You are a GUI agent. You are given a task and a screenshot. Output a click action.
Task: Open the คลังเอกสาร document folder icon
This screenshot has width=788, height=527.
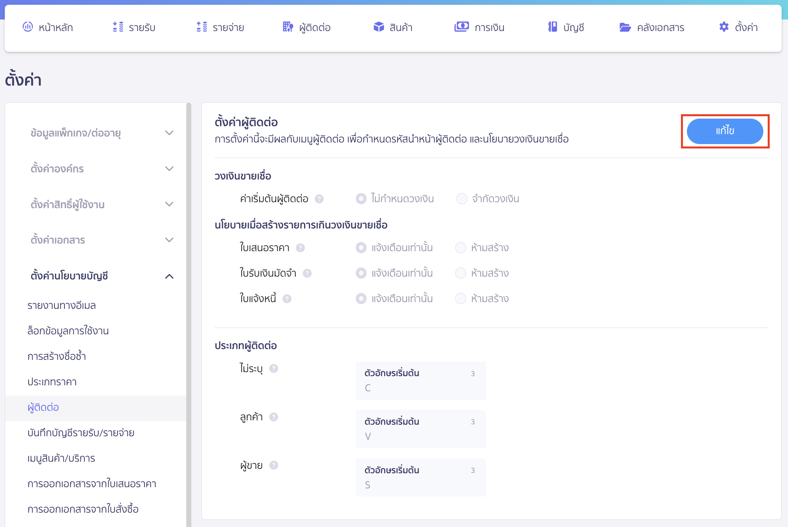coord(625,27)
